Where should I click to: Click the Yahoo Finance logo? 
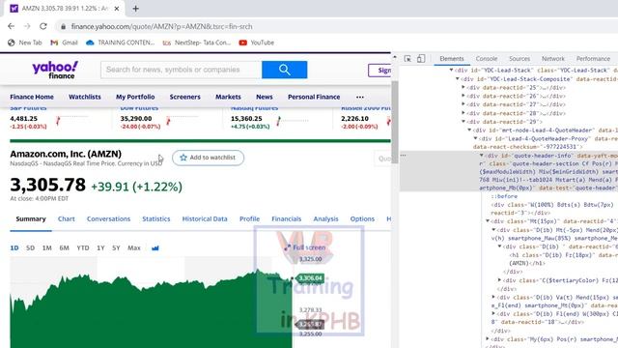(55, 70)
